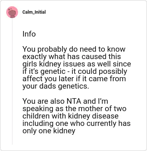Click the word "NTA" in the comment
This screenshot has height=151, width=147.
point(74,101)
